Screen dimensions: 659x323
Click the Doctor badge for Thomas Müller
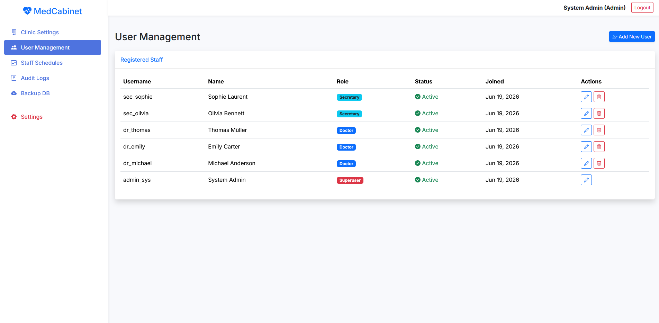[x=346, y=131]
